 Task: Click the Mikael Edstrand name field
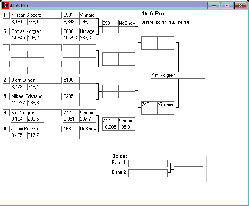[x=36, y=96]
